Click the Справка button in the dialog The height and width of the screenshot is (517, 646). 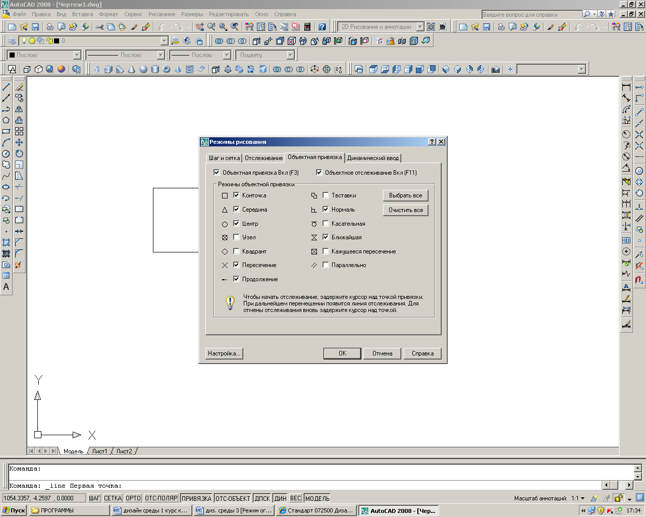pos(422,353)
